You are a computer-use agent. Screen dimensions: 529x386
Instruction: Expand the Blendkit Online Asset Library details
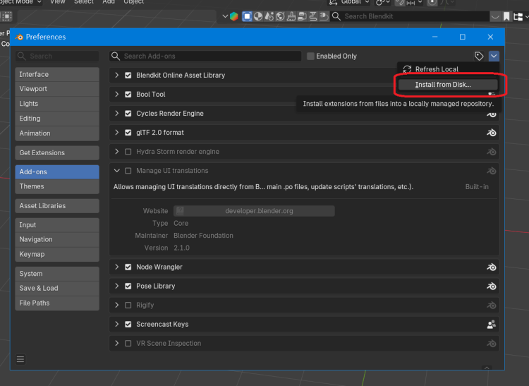point(116,76)
